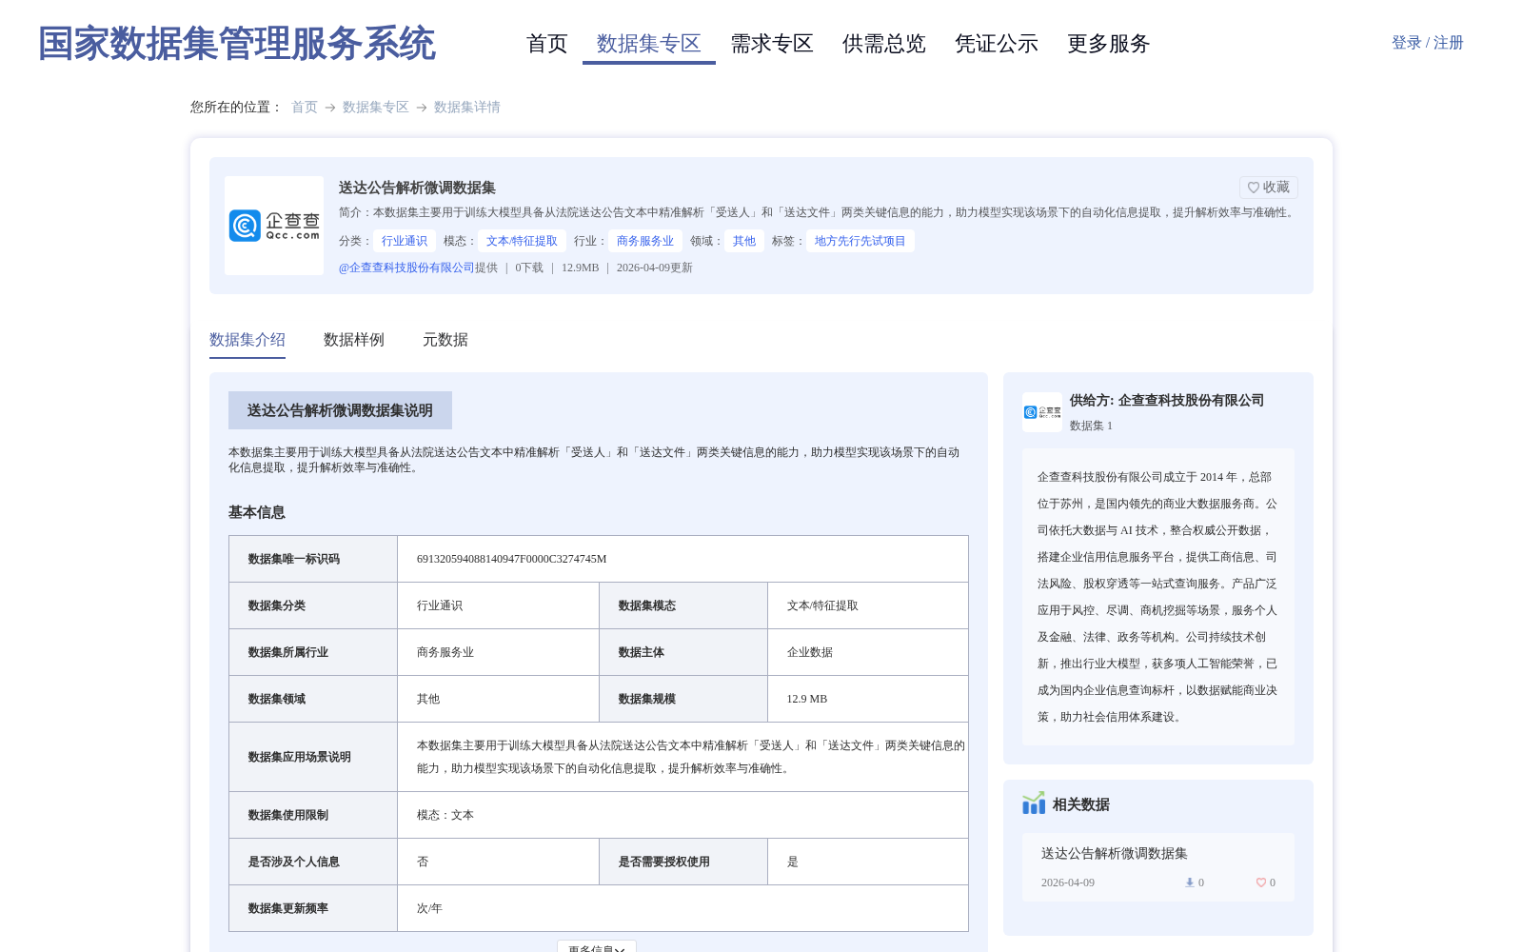Click the 数据集所属行业 table header cell
Image resolution: width=1523 pixels, height=952 pixels.
pos(313,652)
